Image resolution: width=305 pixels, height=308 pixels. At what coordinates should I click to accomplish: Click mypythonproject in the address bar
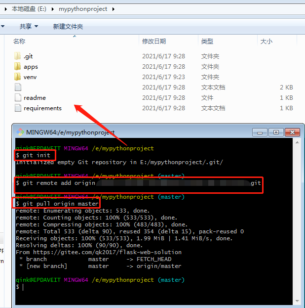tap(83, 9)
